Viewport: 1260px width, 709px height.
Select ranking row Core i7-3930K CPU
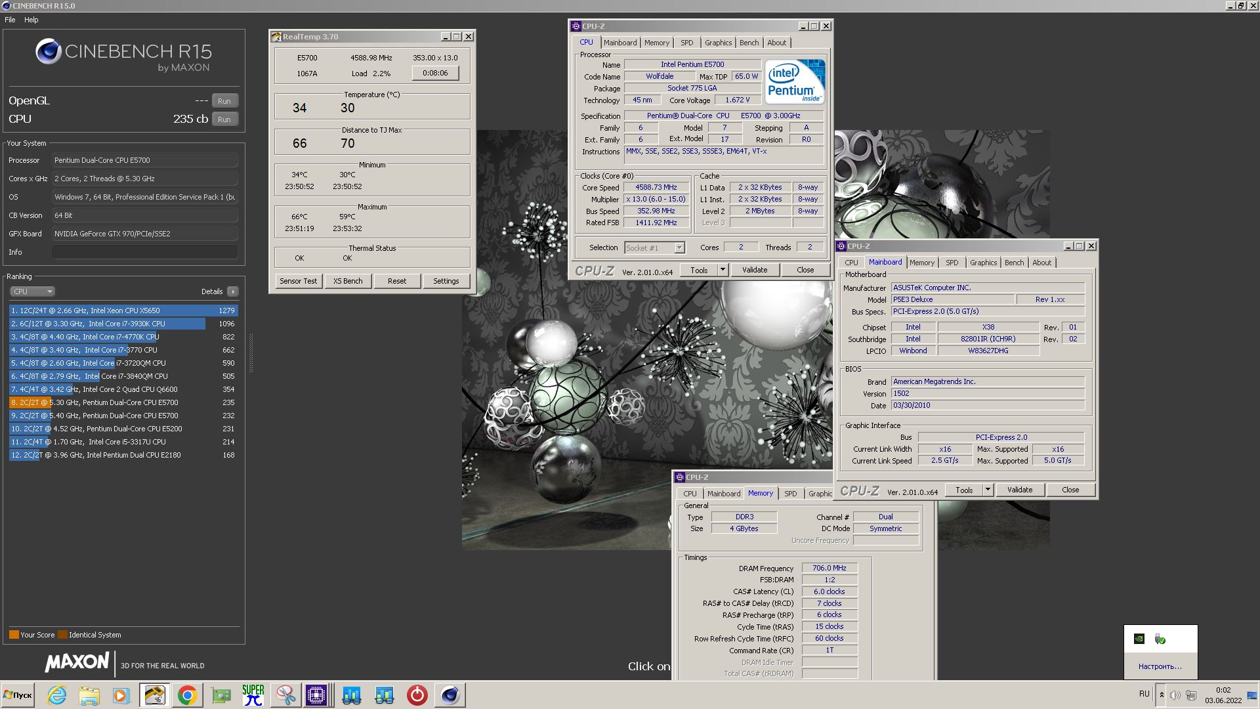click(123, 324)
